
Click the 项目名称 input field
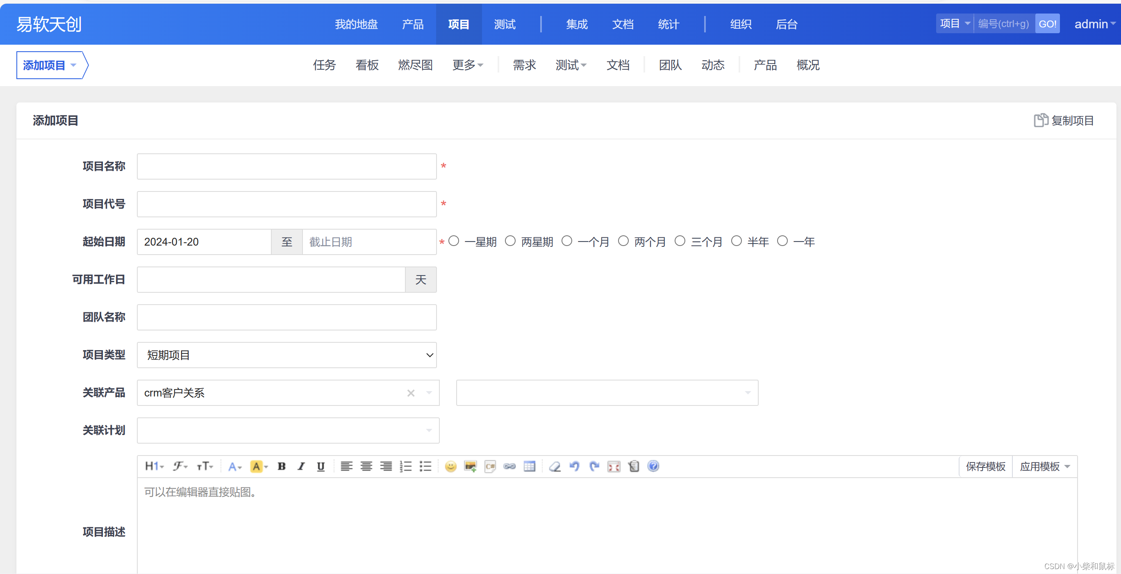click(x=287, y=166)
